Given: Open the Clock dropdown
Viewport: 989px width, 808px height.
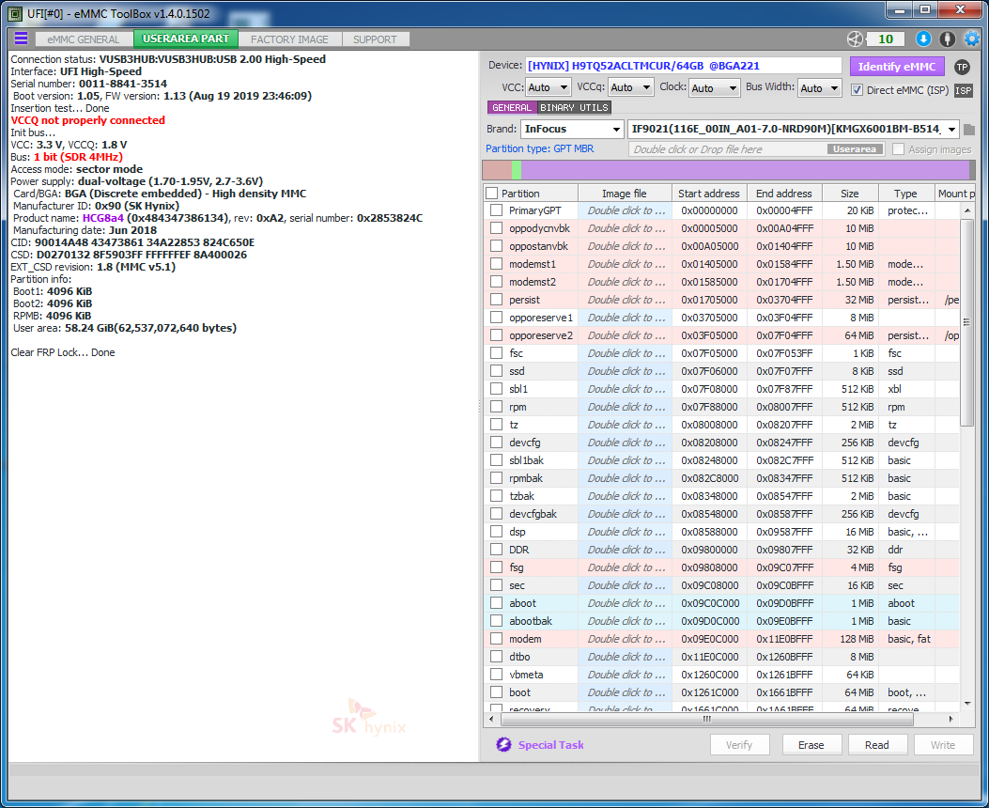Looking at the screenshot, I should pos(714,87).
